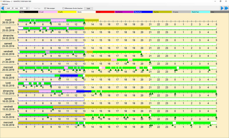Click the month field in the date input
This screenshot has height=138, width=229.
(16, 8)
